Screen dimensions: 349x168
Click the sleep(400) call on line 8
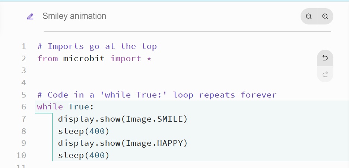[x=83, y=131]
